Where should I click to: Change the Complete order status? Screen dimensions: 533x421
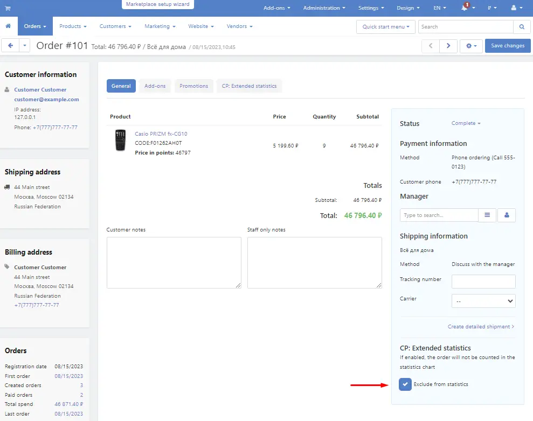(x=466, y=123)
